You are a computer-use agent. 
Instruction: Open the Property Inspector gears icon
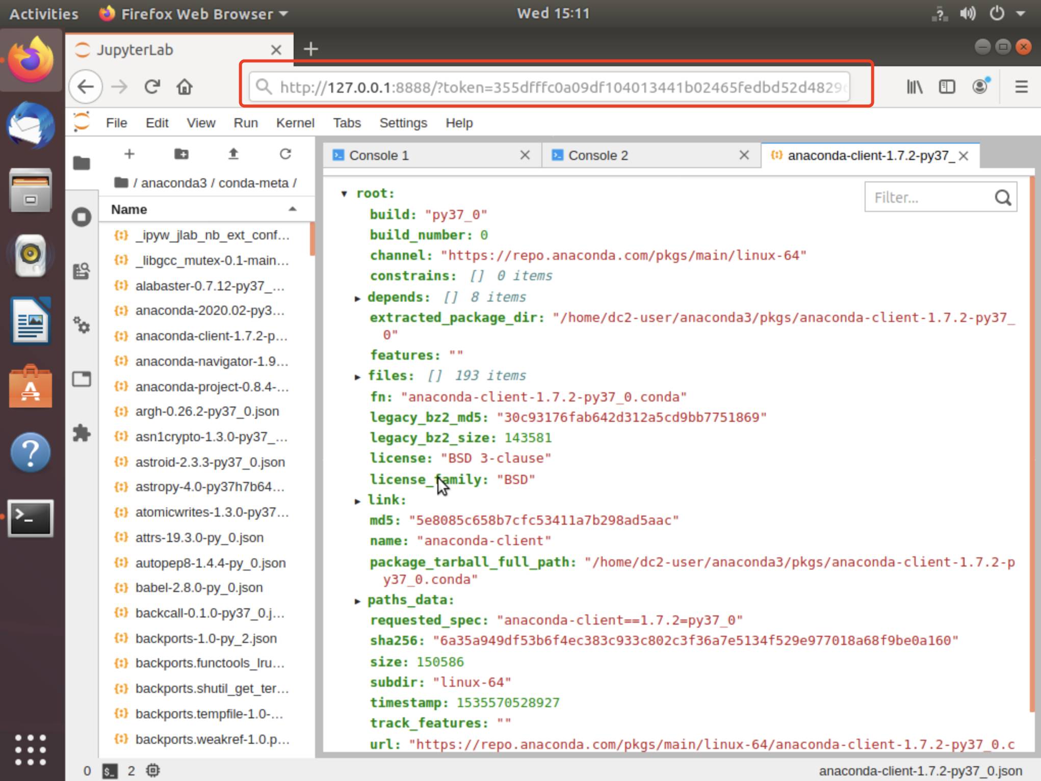[82, 325]
